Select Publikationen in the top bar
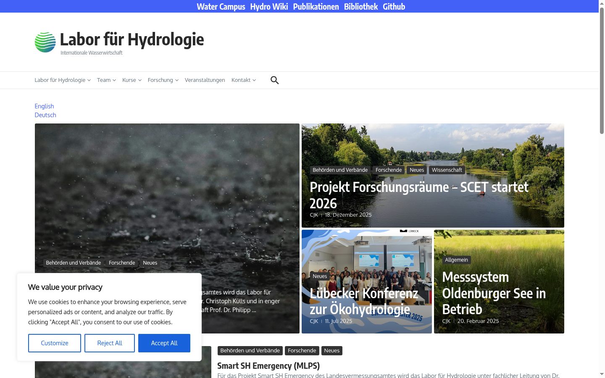Viewport: 605px width, 378px height. [x=316, y=6]
